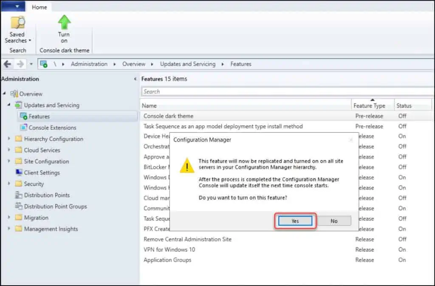
Task: Expand the Cloud Services folder
Action: (9, 150)
